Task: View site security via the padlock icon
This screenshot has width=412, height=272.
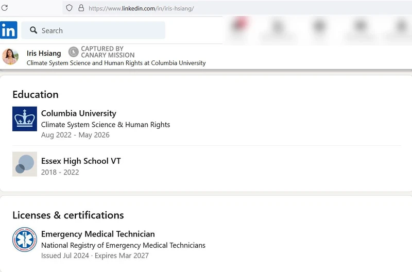Action: click(81, 8)
